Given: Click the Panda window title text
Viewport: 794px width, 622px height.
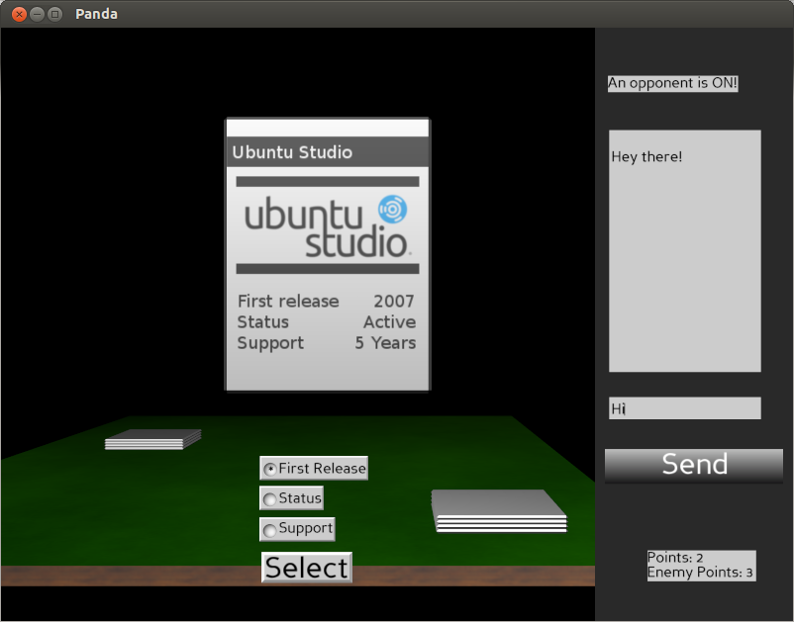Looking at the screenshot, I should 96,14.
